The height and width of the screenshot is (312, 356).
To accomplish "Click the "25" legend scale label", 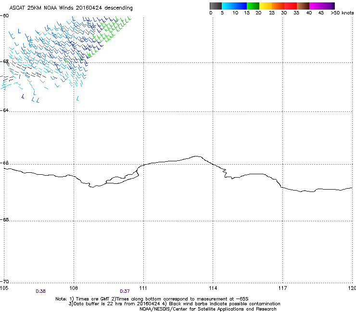I will (272, 13).
